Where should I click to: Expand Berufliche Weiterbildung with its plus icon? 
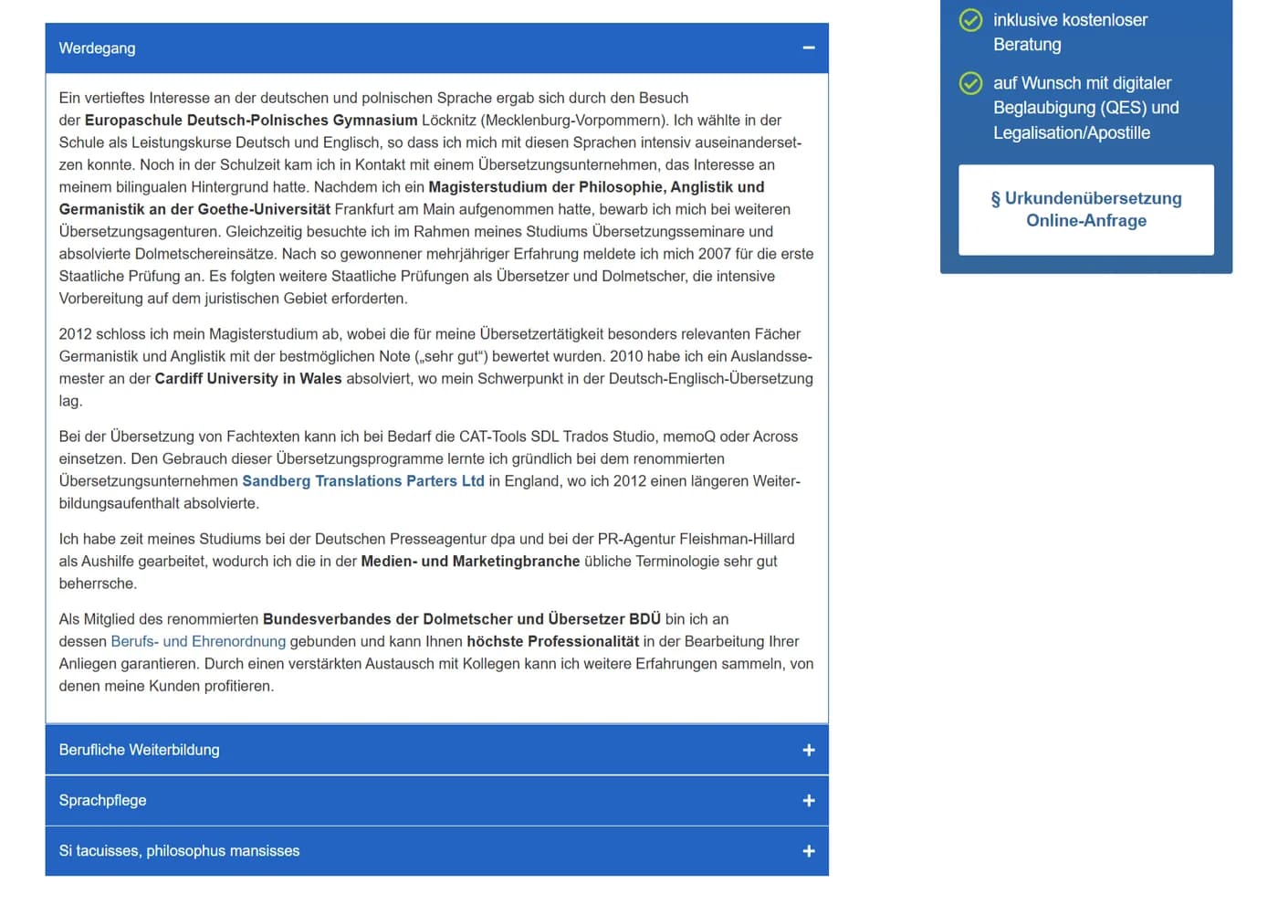pyautogui.click(x=808, y=750)
